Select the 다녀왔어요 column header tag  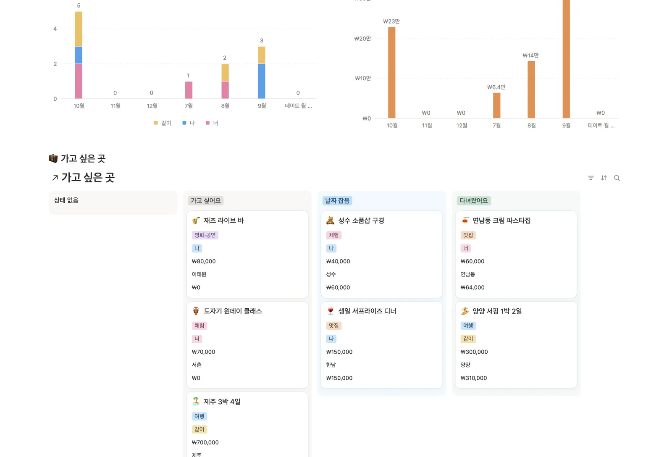474,201
